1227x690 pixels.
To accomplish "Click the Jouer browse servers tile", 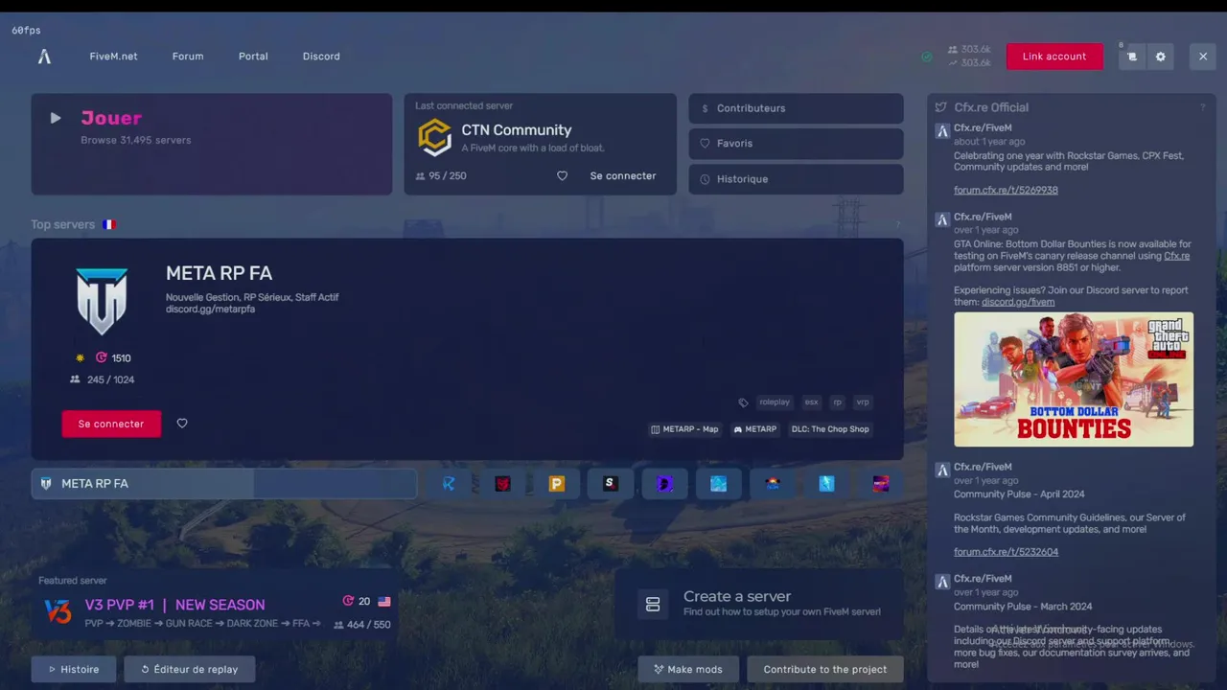I will click(x=212, y=144).
